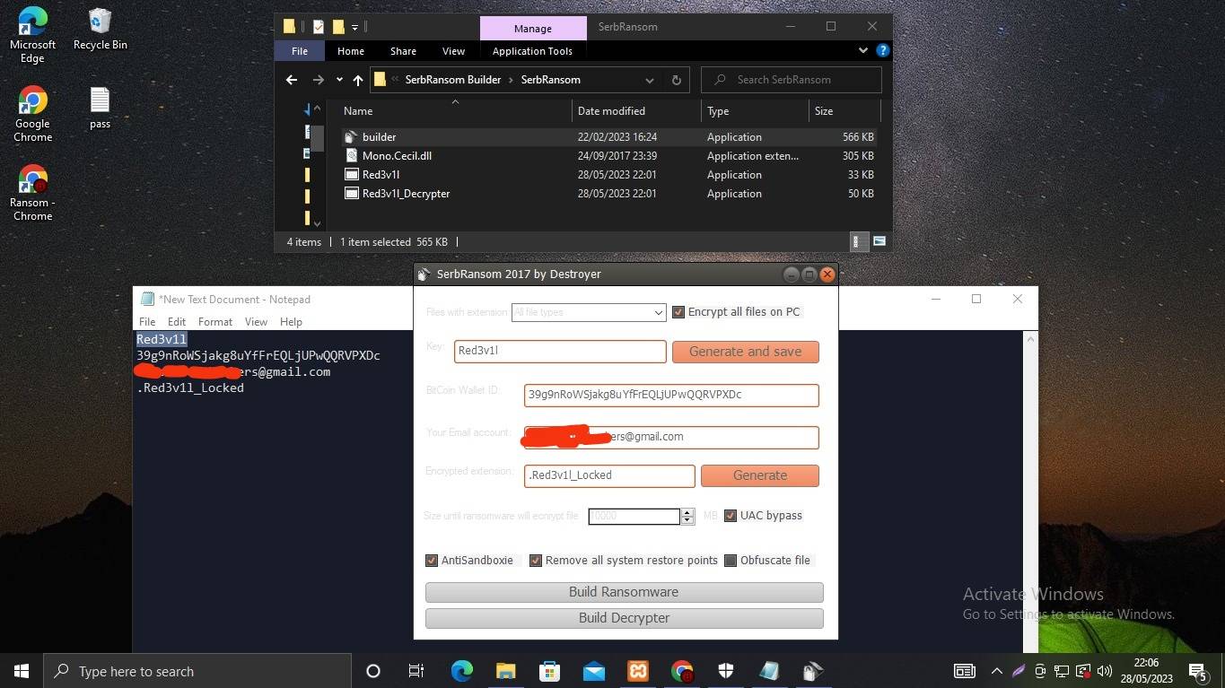The image size is (1225, 688).
Task: Click into the Key input field
Action: (x=560, y=352)
